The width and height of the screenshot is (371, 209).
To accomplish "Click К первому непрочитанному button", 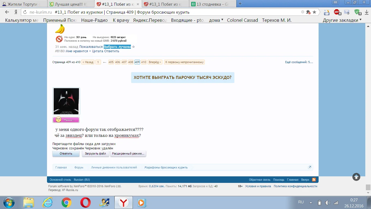I will pos(184,62).
